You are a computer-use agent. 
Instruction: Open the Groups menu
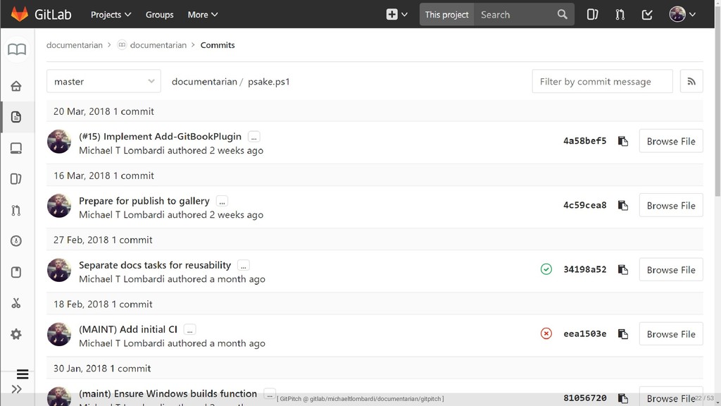coord(159,14)
